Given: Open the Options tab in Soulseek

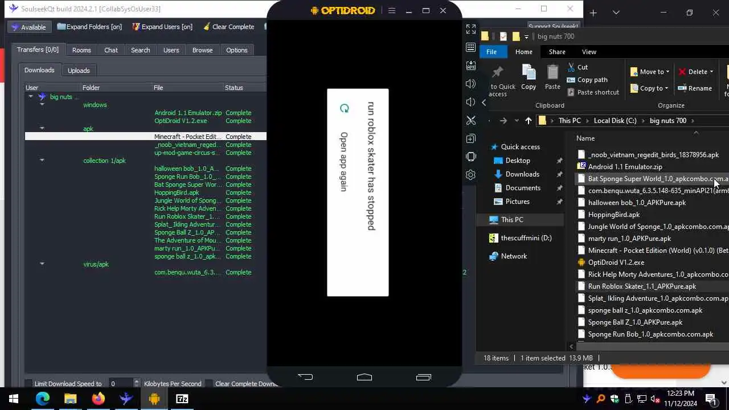Looking at the screenshot, I should (237, 50).
